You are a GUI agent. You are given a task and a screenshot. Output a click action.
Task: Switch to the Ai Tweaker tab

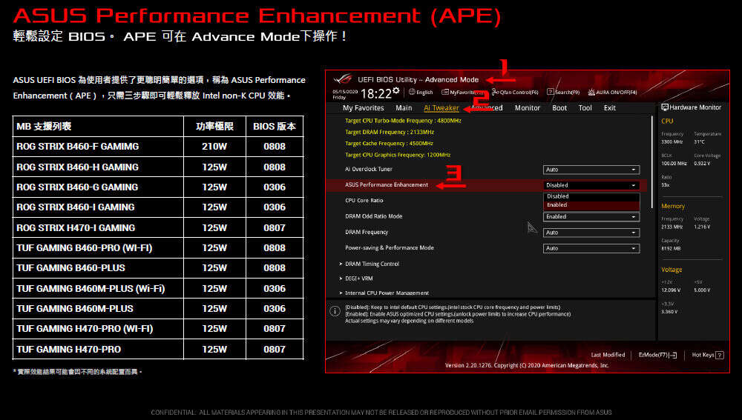[441, 108]
